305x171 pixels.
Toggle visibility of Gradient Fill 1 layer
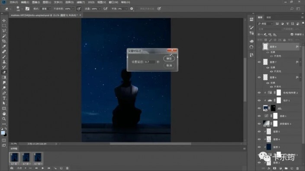[259, 123]
